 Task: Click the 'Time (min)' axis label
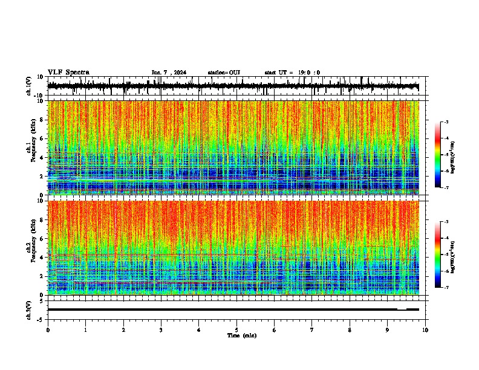point(242,336)
